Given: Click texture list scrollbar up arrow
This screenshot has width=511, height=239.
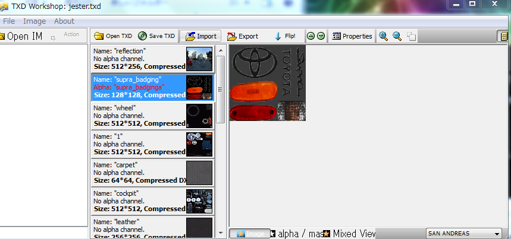Looking at the screenshot, I should tap(221, 50).
